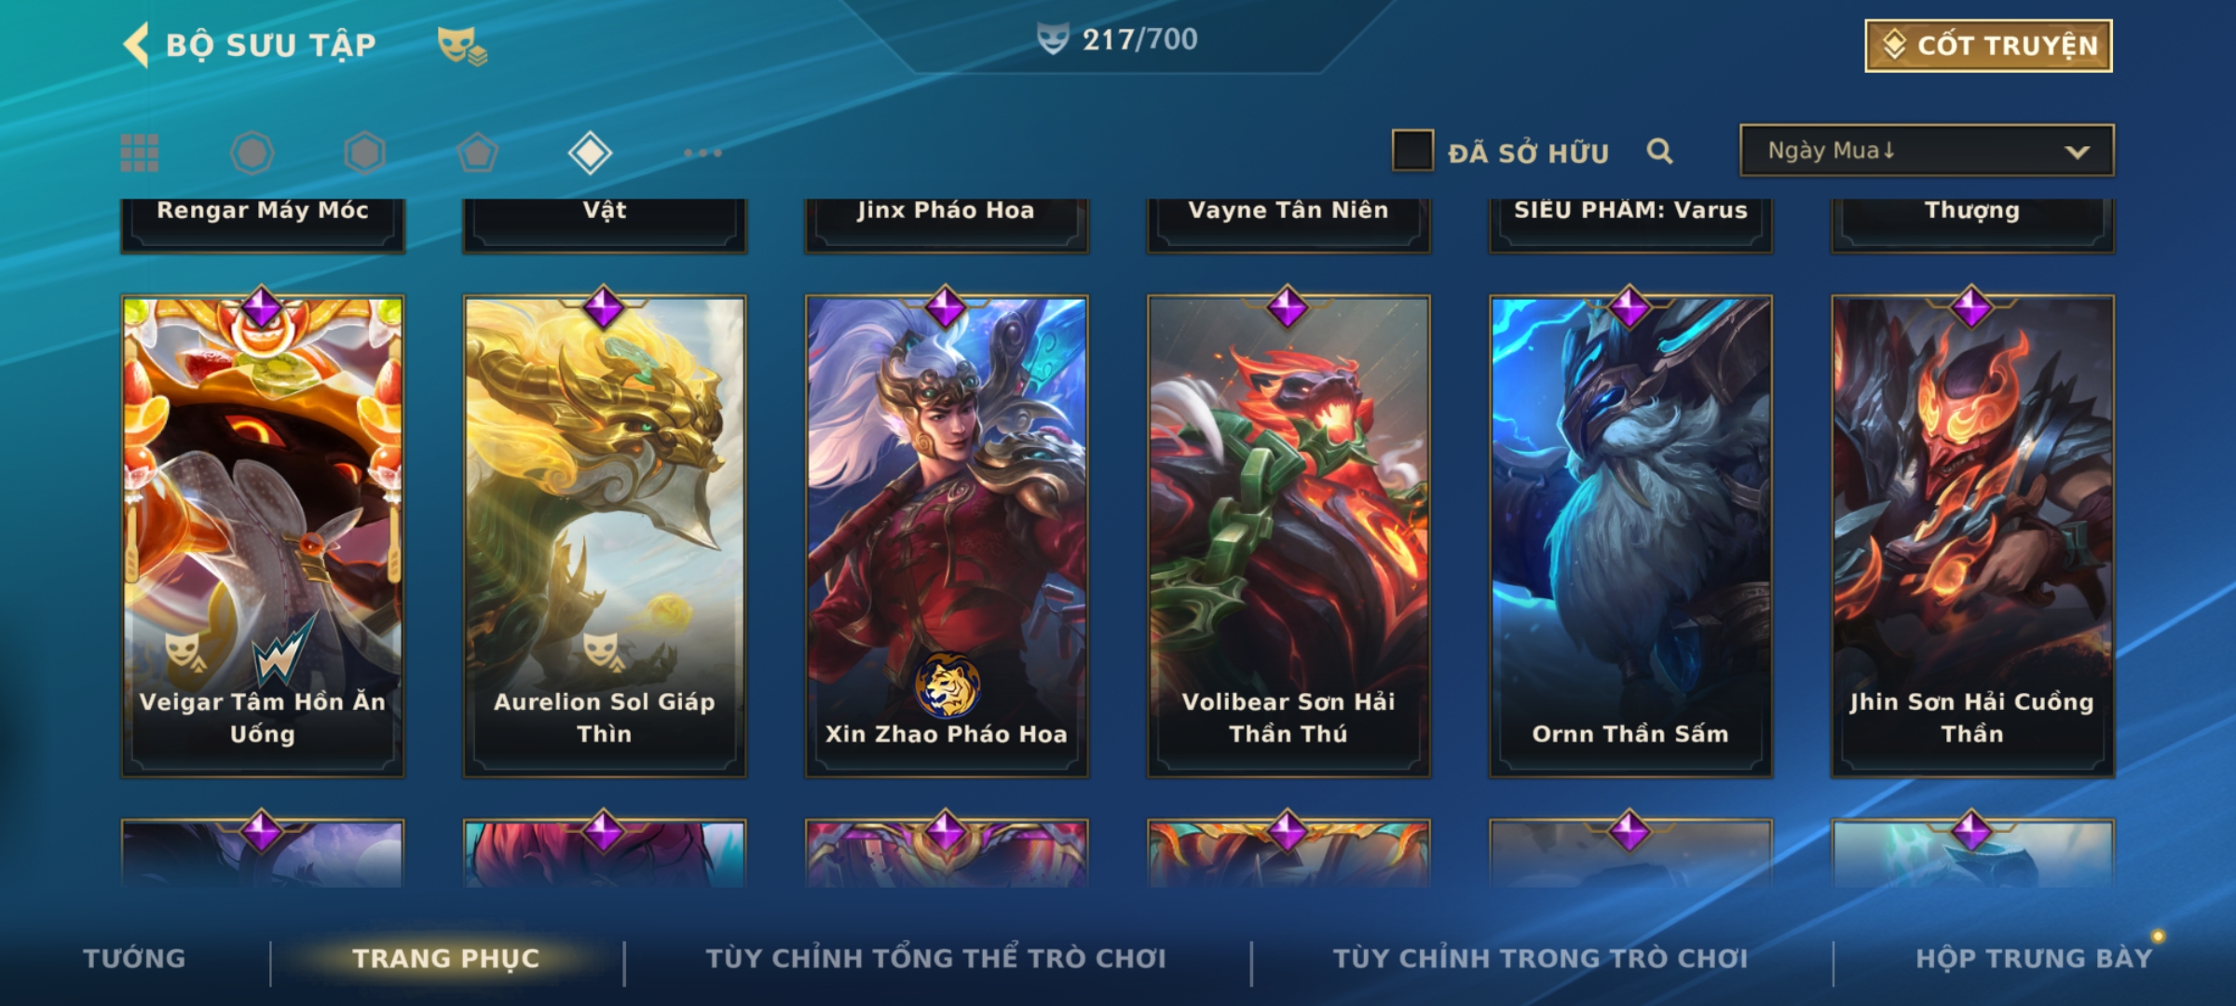This screenshot has width=2236, height=1006.
Task: Switch to Tùy Chỉnh Tổng Thể Trò Chơi tab
Action: (935, 958)
